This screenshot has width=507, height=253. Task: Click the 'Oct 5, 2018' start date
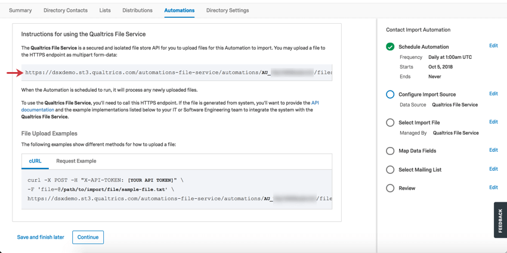tap(440, 67)
